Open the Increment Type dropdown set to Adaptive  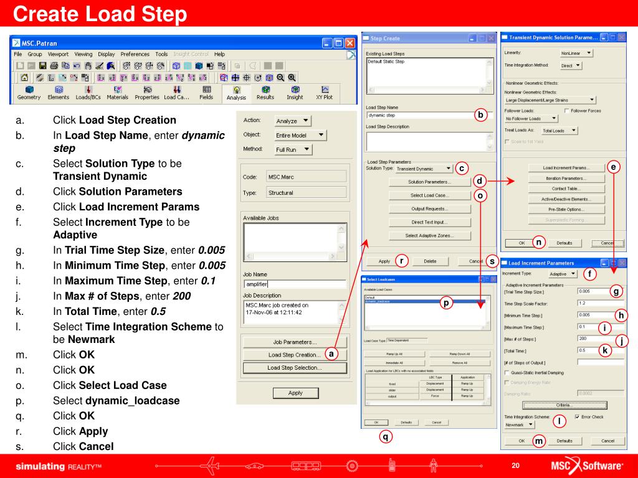[x=563, y=274]
